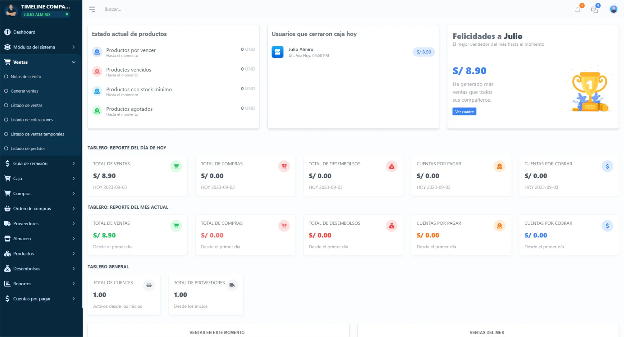Open Desembolsos in the sidebar
The height and width of the screenshot is (337, 624).
pyautogui.click(x=41, y=269)
